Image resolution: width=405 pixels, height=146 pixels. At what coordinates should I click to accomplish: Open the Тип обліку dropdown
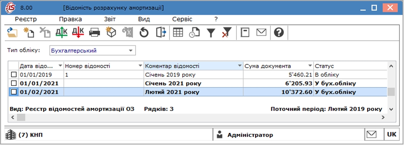point(131,50)
